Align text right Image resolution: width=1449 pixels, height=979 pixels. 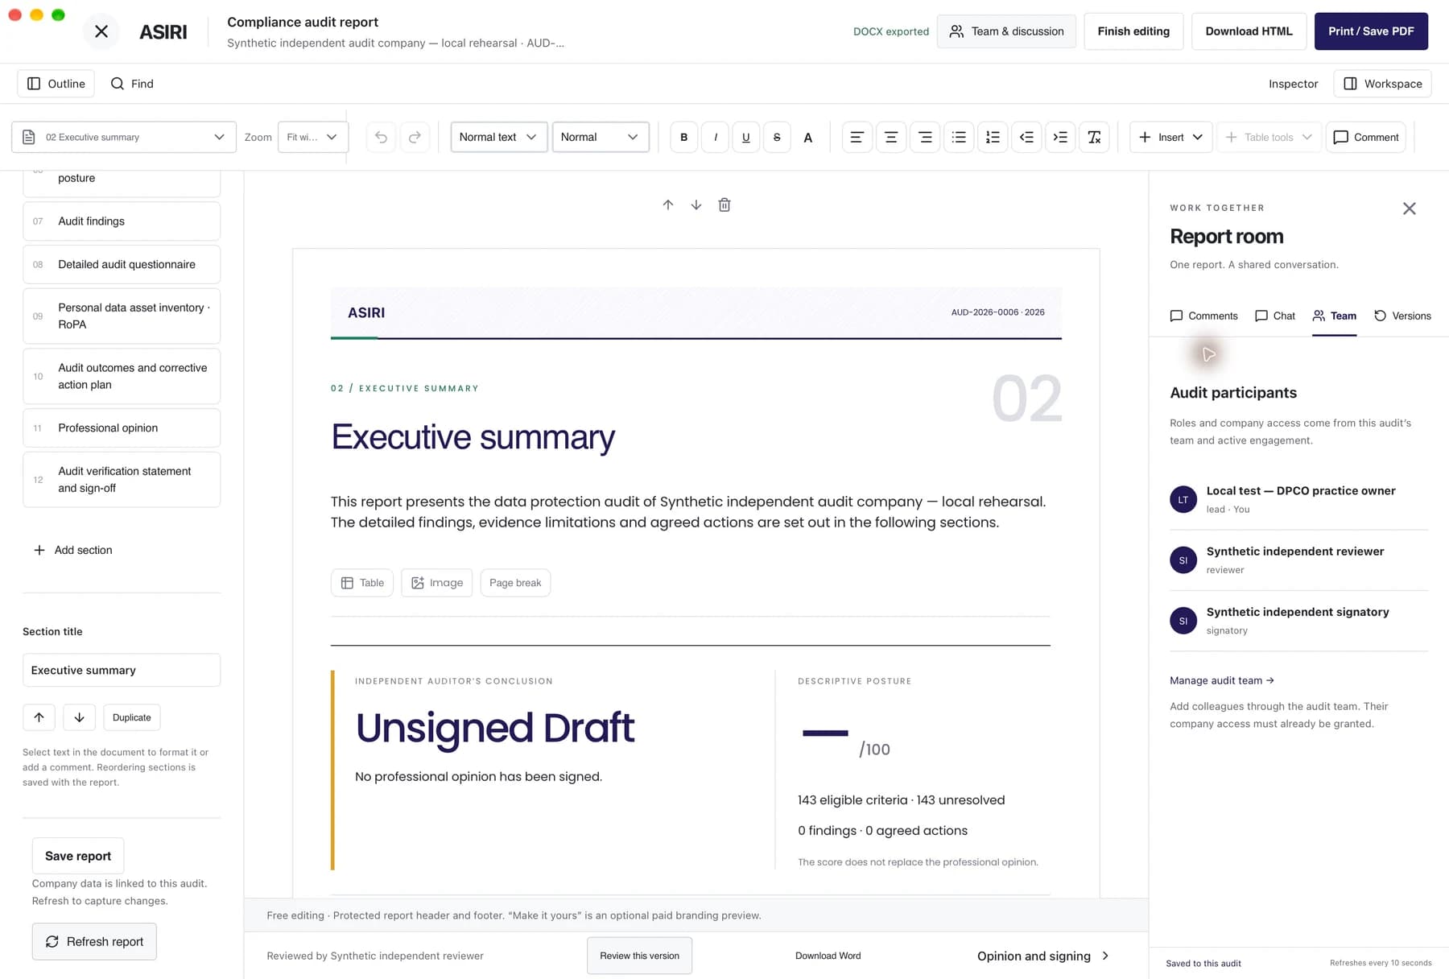coord(925,137)
